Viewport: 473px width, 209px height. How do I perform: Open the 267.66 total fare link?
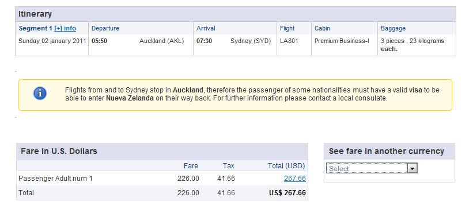click(295, 179)
